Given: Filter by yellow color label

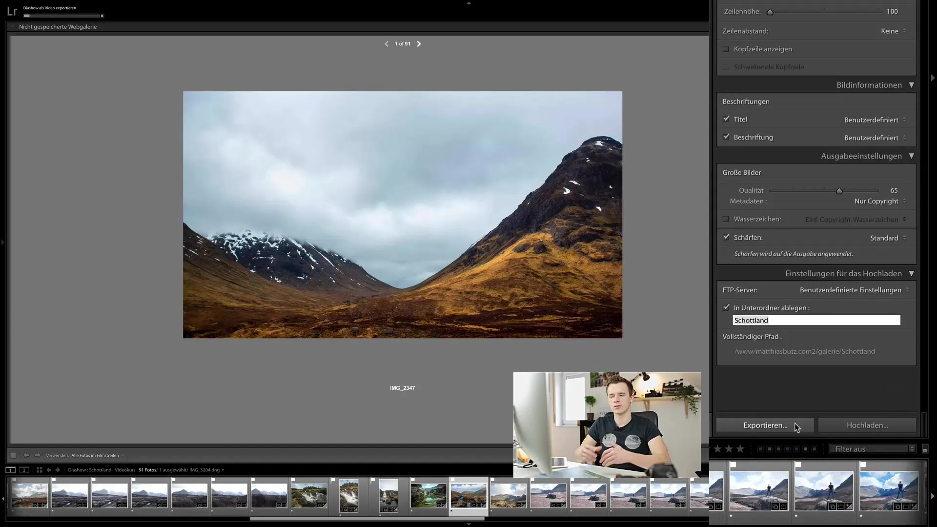Looking at the screenshot, I should click(770, 449).
